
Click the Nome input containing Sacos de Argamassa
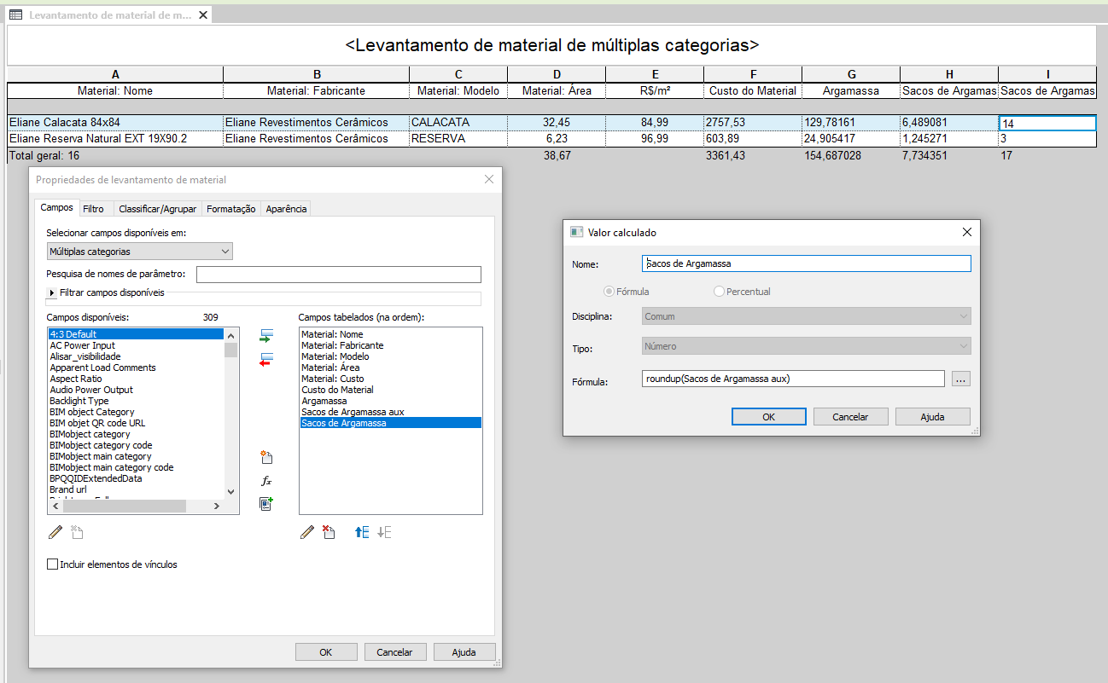click(x=806, y=263)
